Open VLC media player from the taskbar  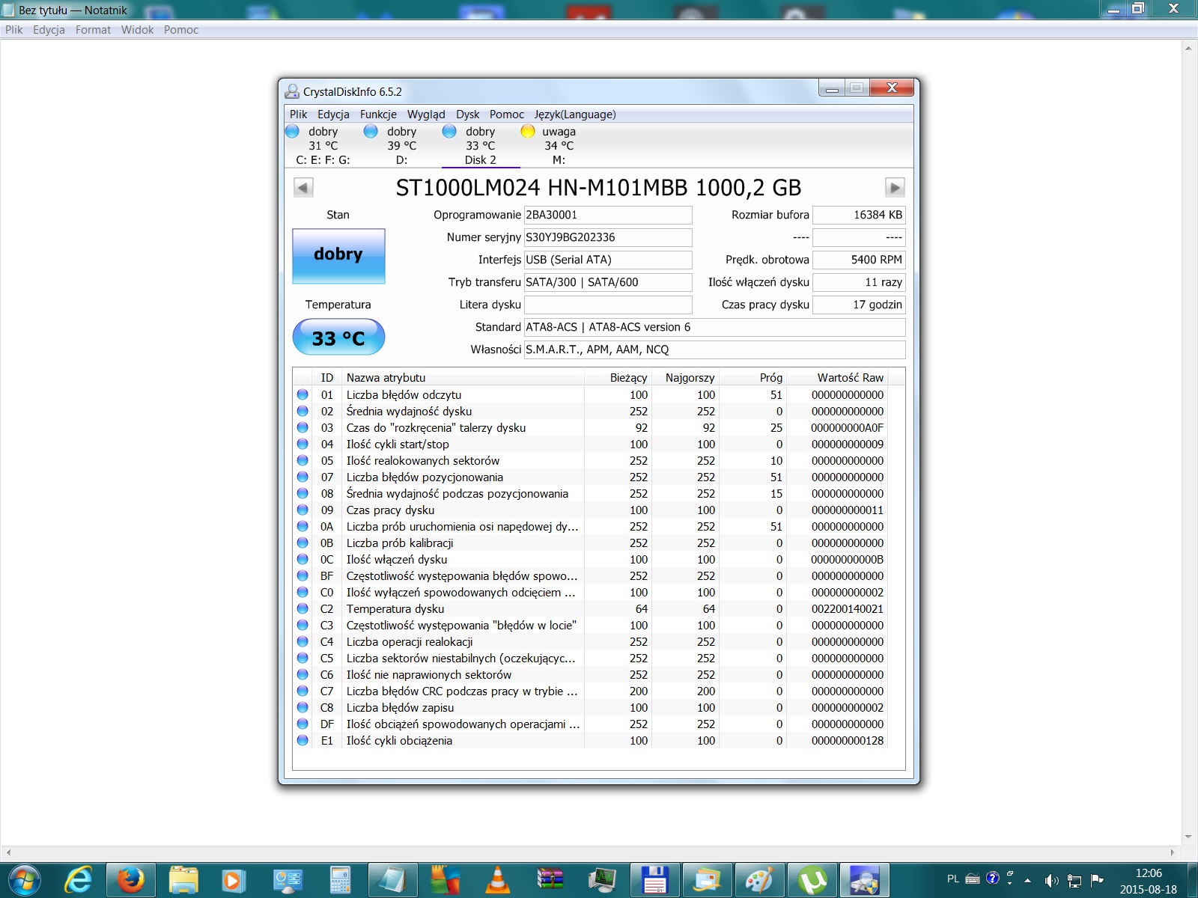[x=497, y=880]
